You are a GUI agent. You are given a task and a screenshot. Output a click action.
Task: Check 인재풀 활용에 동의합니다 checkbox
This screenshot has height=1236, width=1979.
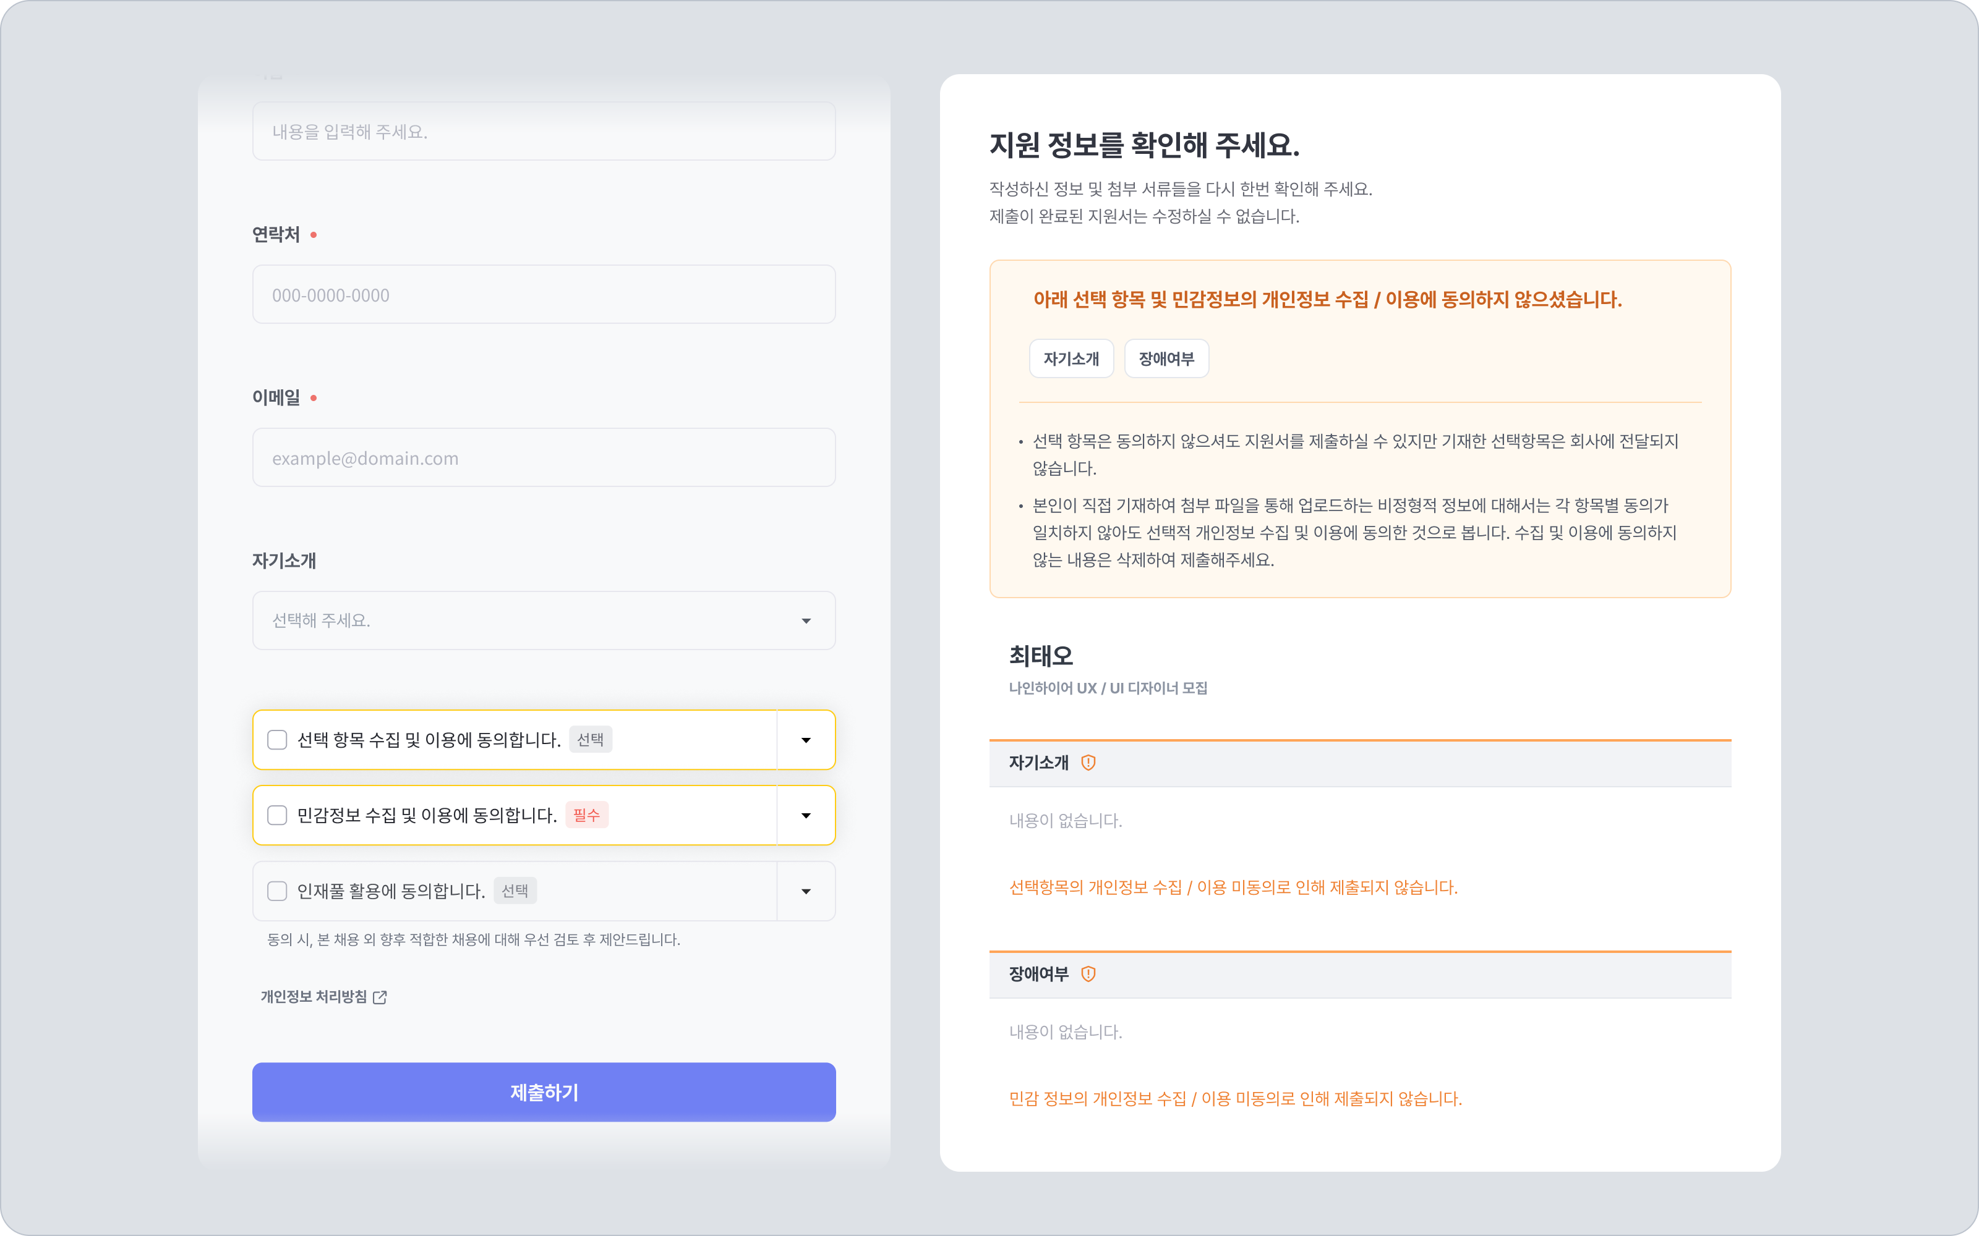coord(277,891)
